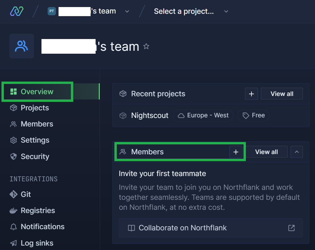This screenshot has height=250, width=315.
Task: Open team Settings in sidebar
Action: 29,140
